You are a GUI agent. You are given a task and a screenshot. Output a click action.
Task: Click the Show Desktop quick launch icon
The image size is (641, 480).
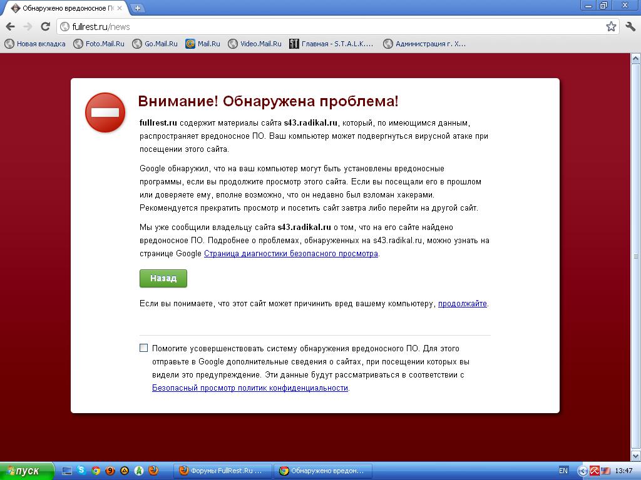pos(66,471)
